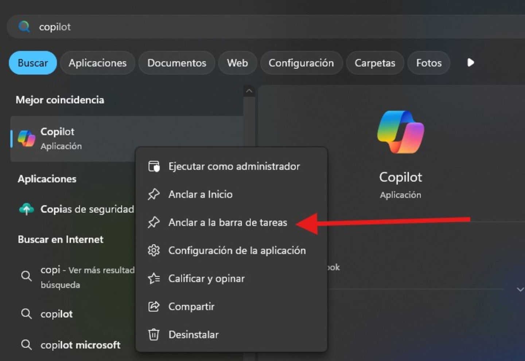Open the copi web search suggestion
Screen dimensions: 525x361
73,277
